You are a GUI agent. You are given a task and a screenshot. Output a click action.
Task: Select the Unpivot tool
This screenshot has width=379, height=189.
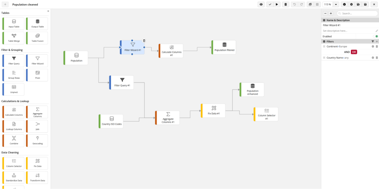[13, 89]
